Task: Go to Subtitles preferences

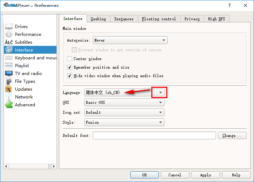Action: tap(30, 42)
